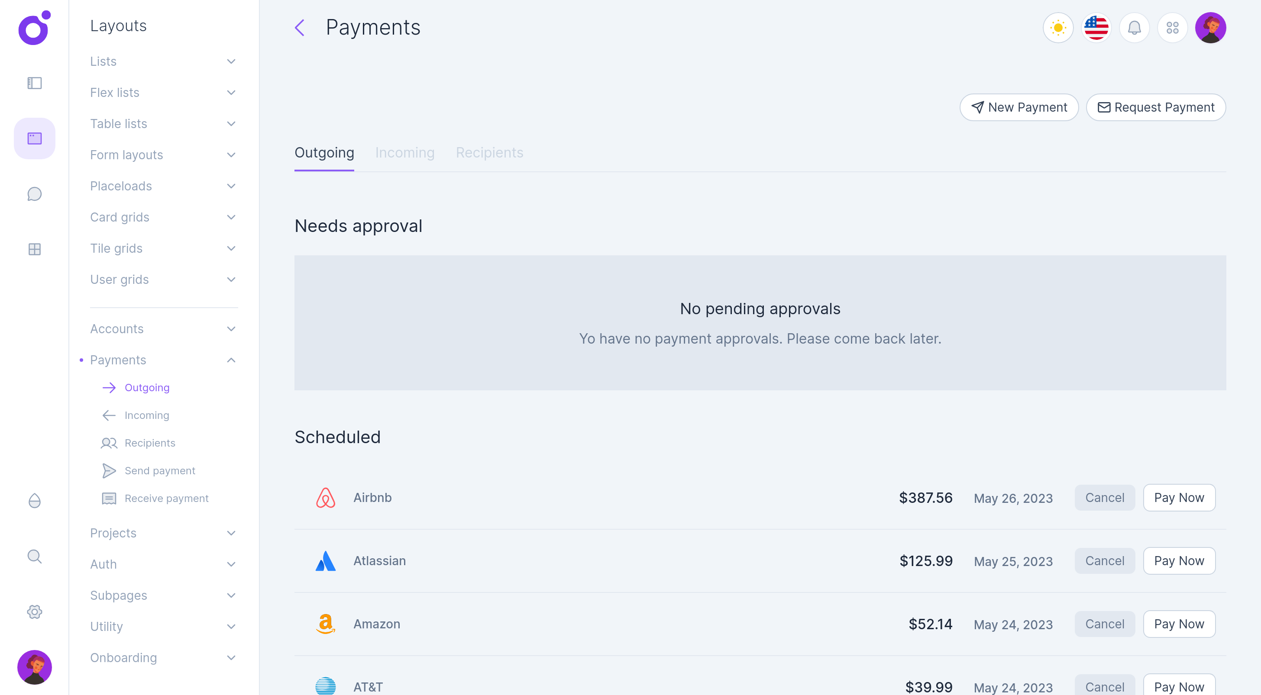Click the back arrow beside Payments title

300,28
